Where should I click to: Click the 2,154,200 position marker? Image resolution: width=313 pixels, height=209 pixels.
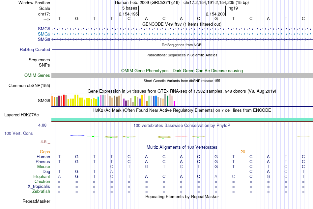pos(215,14)
